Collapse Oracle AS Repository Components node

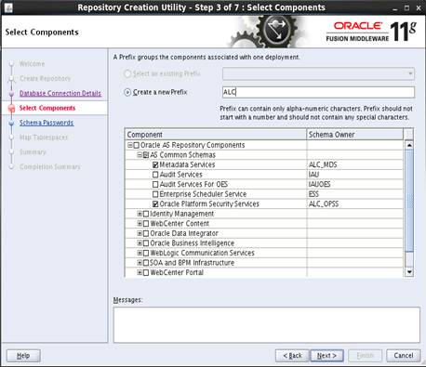(x=130, y=145)
